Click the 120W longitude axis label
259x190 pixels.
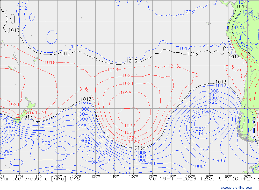tap(153, 177)
